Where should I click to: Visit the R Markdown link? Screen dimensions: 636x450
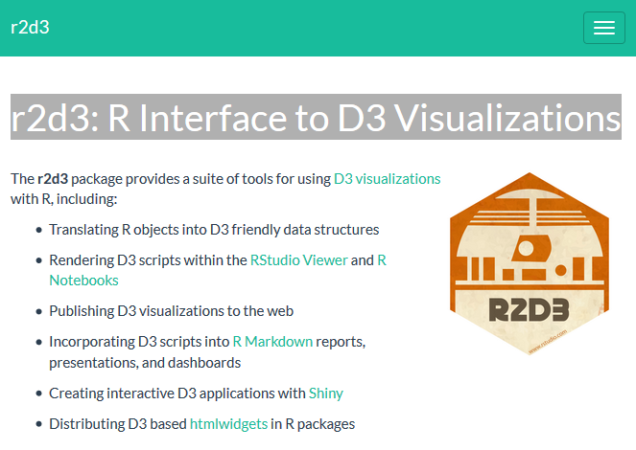click(272, 342)
